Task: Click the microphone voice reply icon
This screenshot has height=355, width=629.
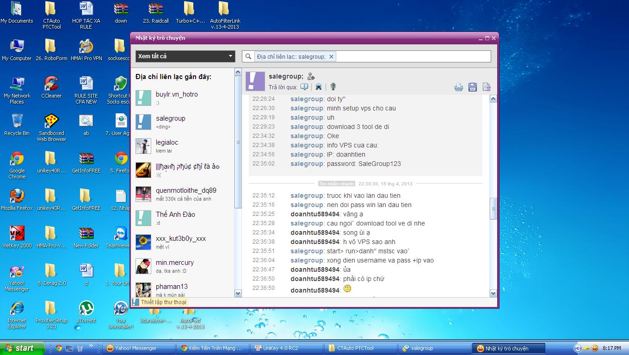Action: click(x=333, y=87)
